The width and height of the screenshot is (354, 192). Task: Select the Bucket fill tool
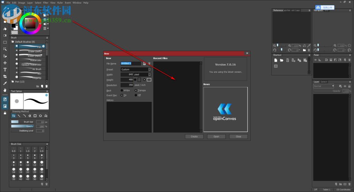pyautogui.click(x=5, y=29)
